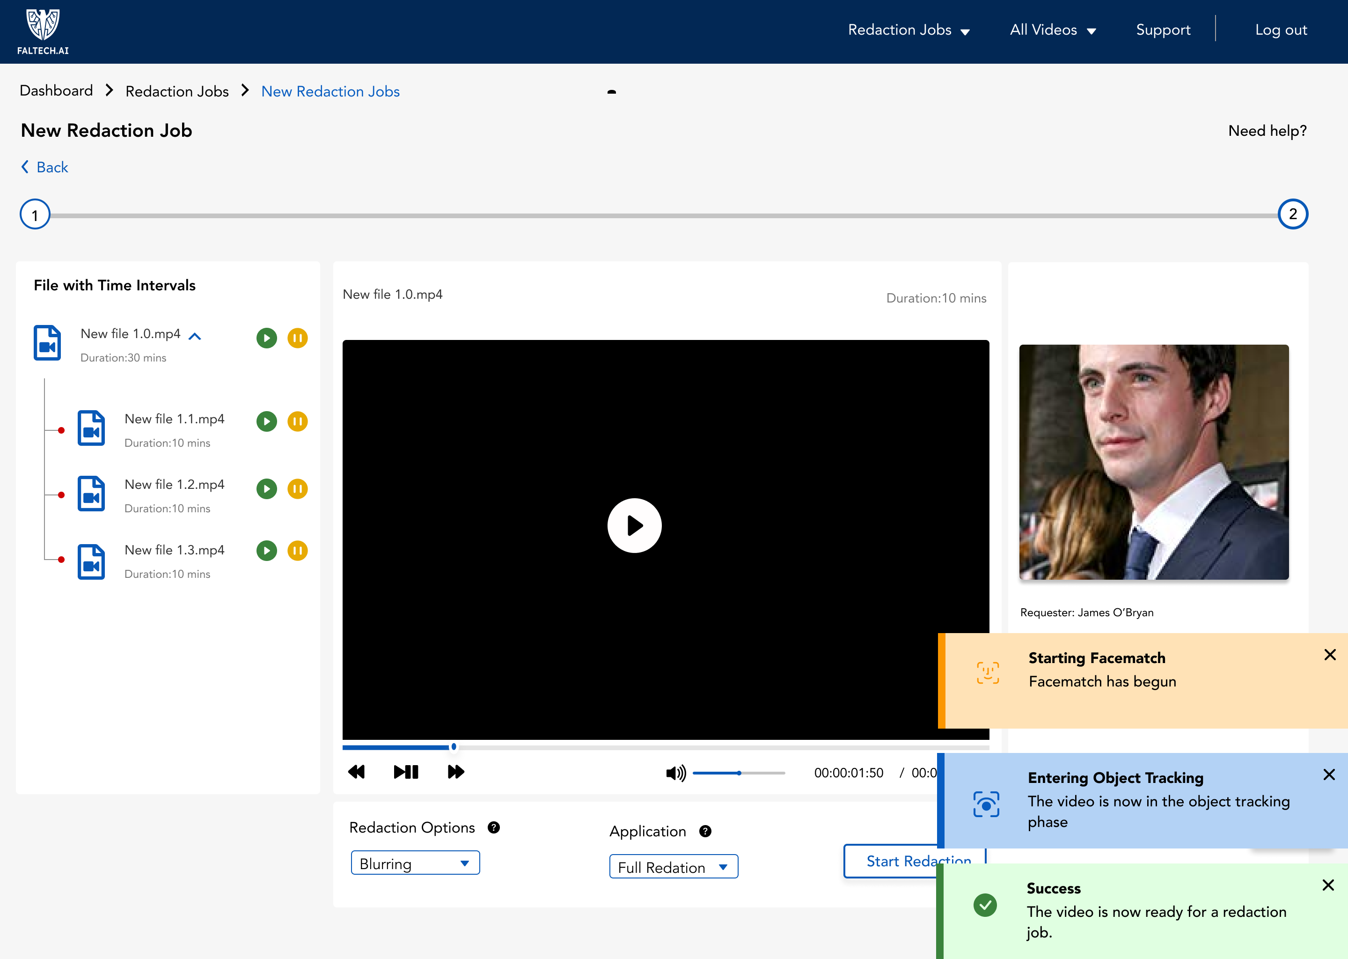Image resolution: width=1348 pixels, height=959 pixels.
Task: Pause New file 1.0.mp4 in file list
Action: [298, 339]
